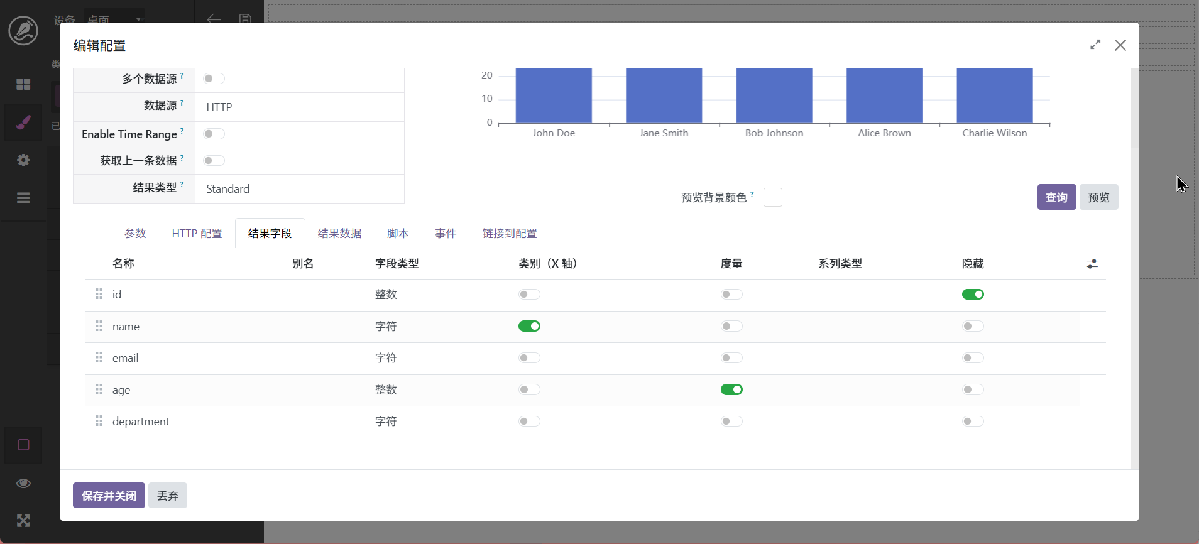Click the 查询 button
This screenshot has width=1199, height=544.
tap(1056, 197)
